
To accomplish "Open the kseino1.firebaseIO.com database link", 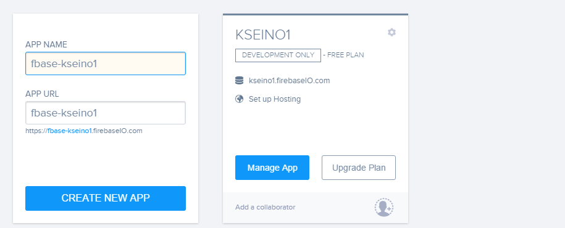I will tap(290, 81).
